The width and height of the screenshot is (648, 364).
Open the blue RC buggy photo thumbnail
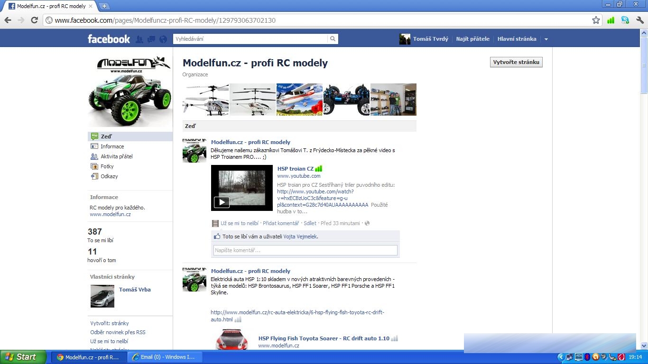coord(346,100)
